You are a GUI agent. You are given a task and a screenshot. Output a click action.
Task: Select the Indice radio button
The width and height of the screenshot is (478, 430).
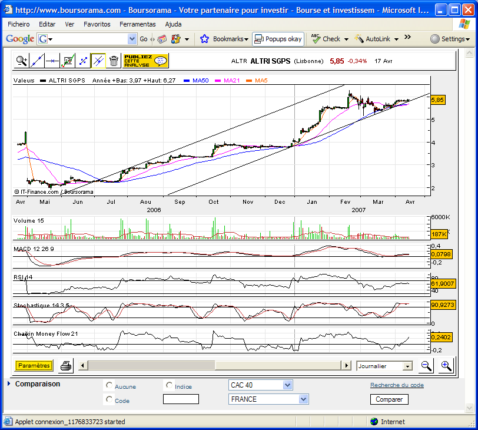click(x=169, y=385)
